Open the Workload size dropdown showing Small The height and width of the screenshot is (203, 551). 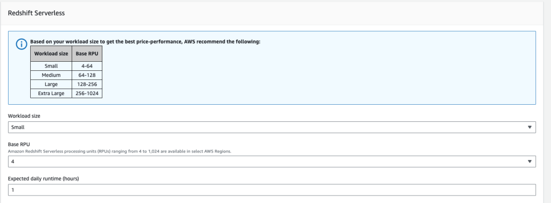(271, 127)
